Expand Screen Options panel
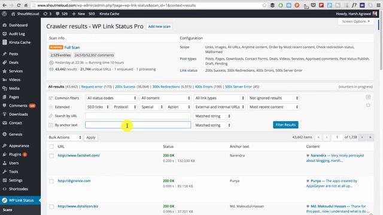Image resolution: width=383 pixels, height=215 pixels. tap(355, 21)
